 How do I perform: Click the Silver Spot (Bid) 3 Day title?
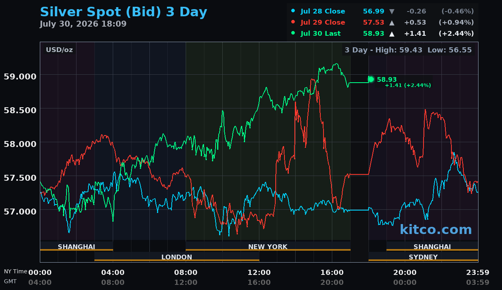pyautogui.click(x=124, y=12)
